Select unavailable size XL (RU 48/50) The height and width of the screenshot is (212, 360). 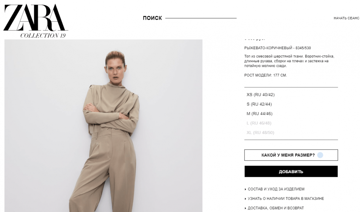[260, 133]
